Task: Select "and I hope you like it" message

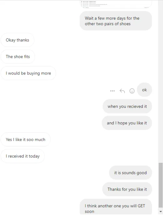Action: tap(127, 123)
